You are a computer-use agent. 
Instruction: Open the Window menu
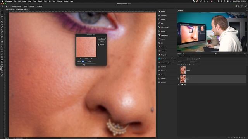66,1
